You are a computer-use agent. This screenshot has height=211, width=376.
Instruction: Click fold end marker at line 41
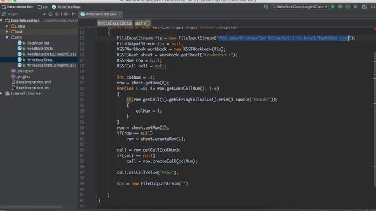[96, 195]
